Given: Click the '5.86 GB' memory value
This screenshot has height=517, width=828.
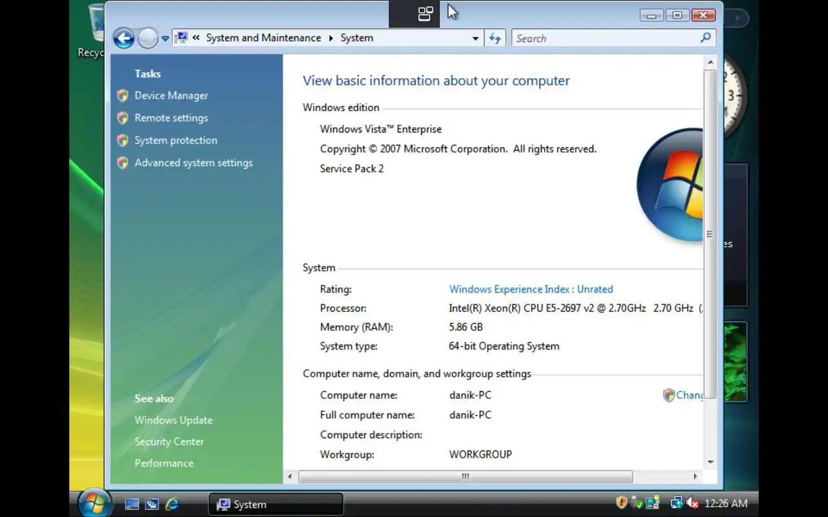Looking at the screenshot, I should point(466,327).
